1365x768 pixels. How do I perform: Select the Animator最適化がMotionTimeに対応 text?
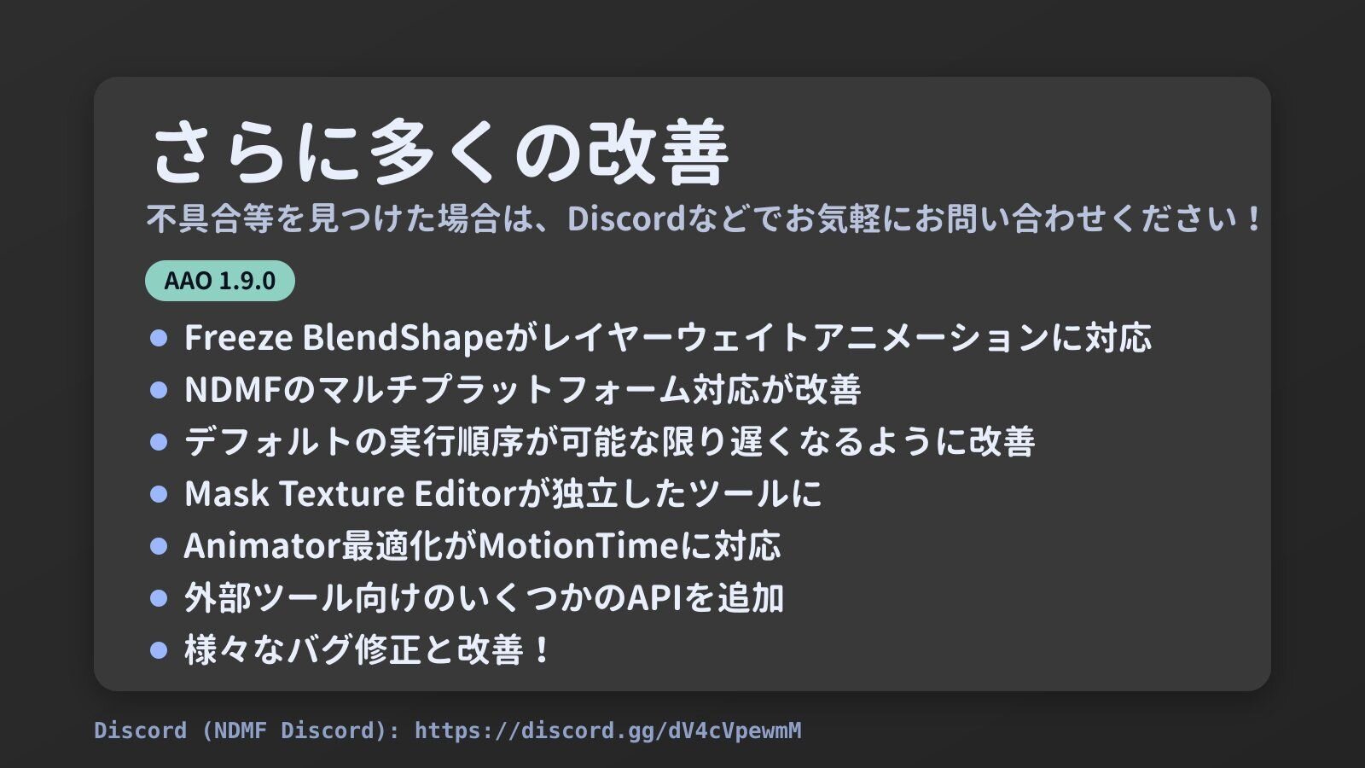pyautogui.click(x=482, y=546)
